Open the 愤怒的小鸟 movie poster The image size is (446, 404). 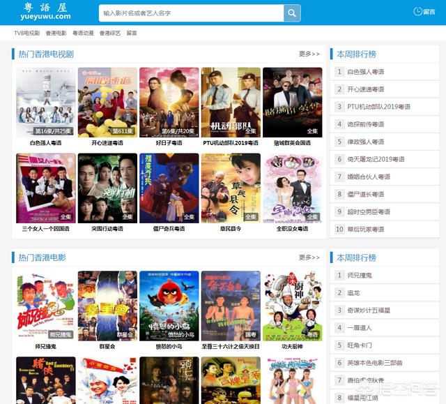coord(169,306)
